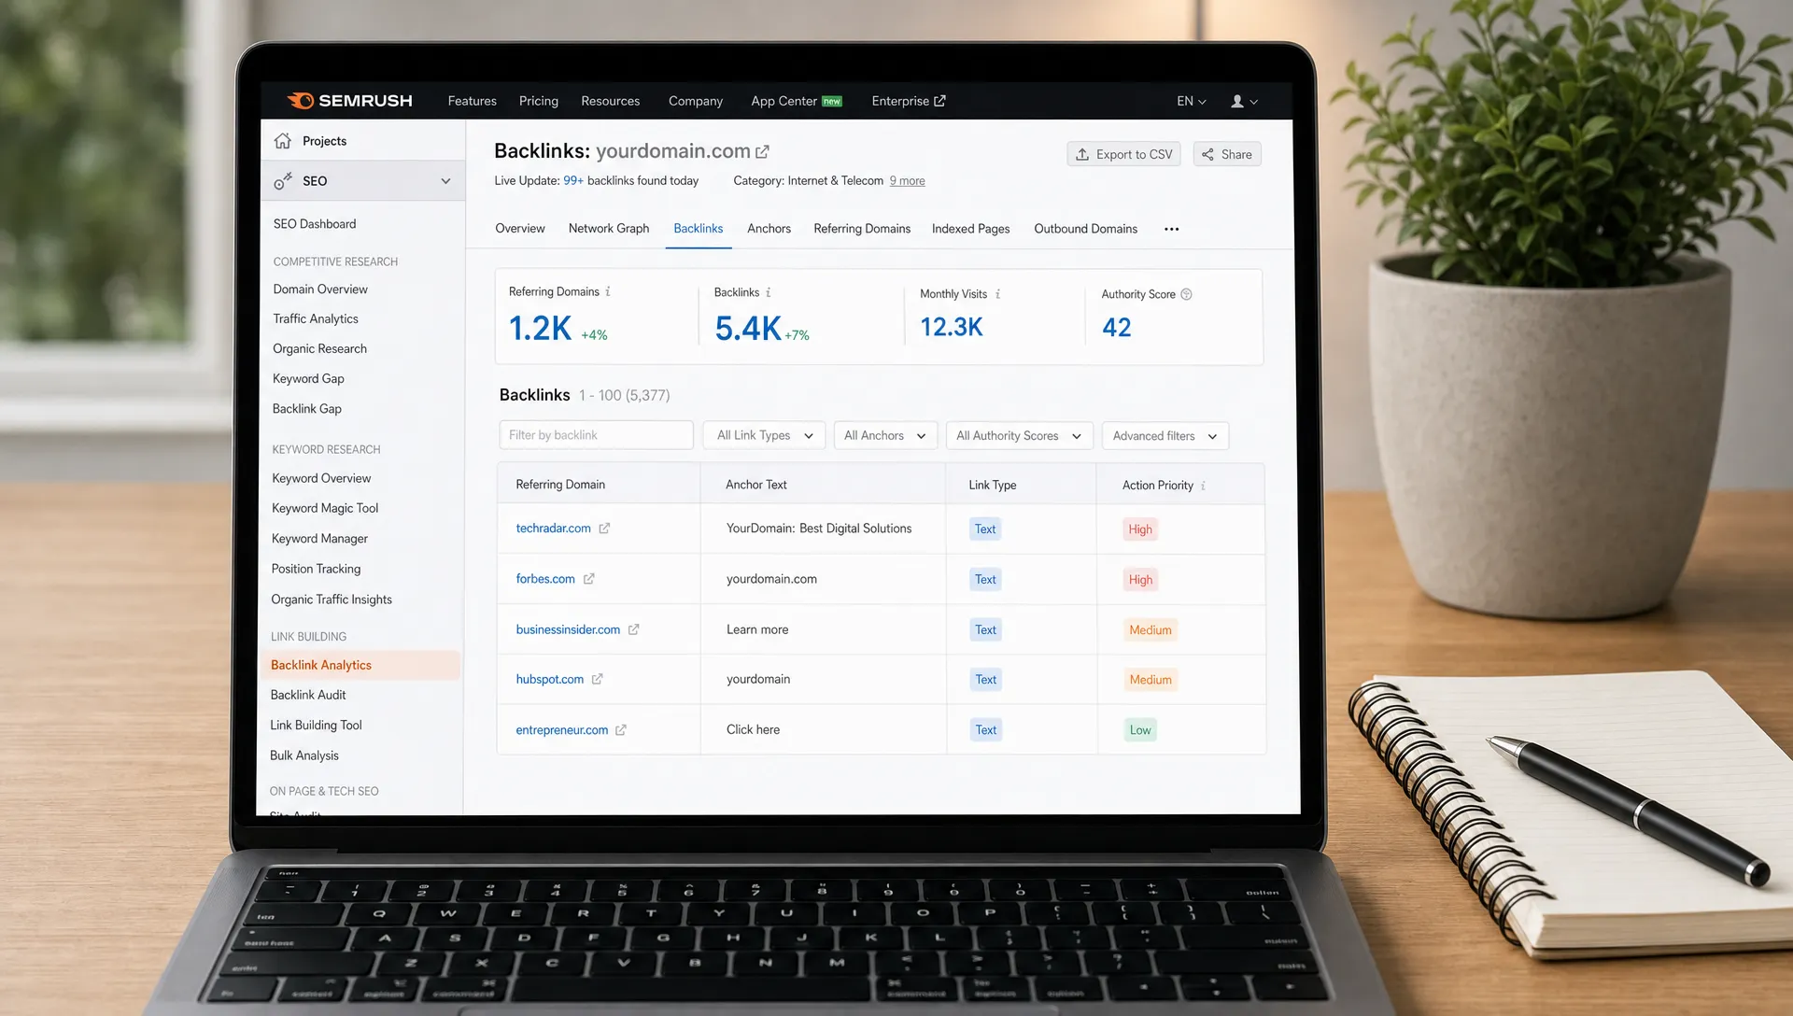Open Backlink Audit in sidebar

coord(308,695)
